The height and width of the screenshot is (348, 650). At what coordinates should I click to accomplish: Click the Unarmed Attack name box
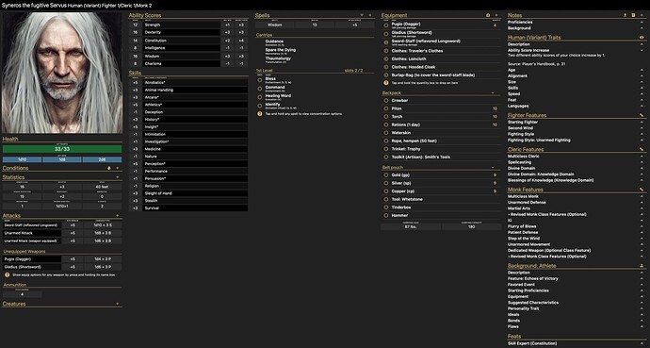pyautogui.click(x=32, y=233)
